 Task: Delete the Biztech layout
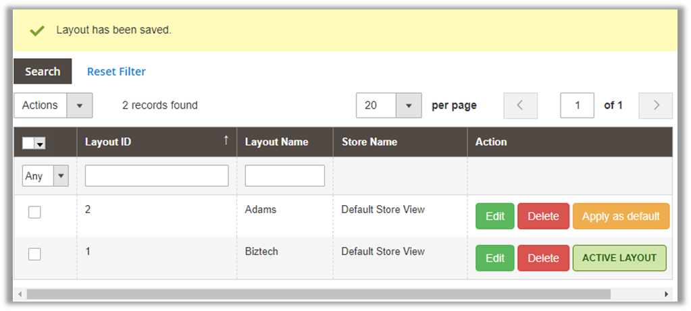pyautogui.click(x=543, y=258)
